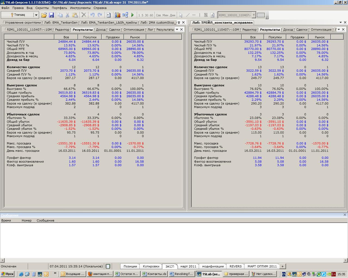Open the Скрипты menu
Viewport: 348px width, 278px height.
point(42,8)
